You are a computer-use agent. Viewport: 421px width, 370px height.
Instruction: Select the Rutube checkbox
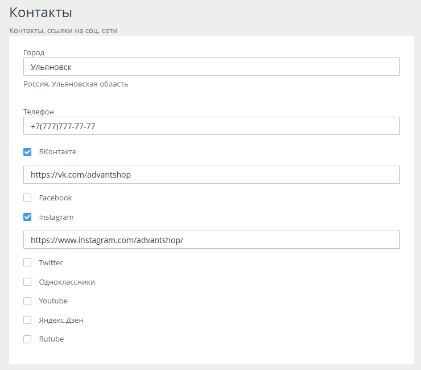(x=27, y=339)
